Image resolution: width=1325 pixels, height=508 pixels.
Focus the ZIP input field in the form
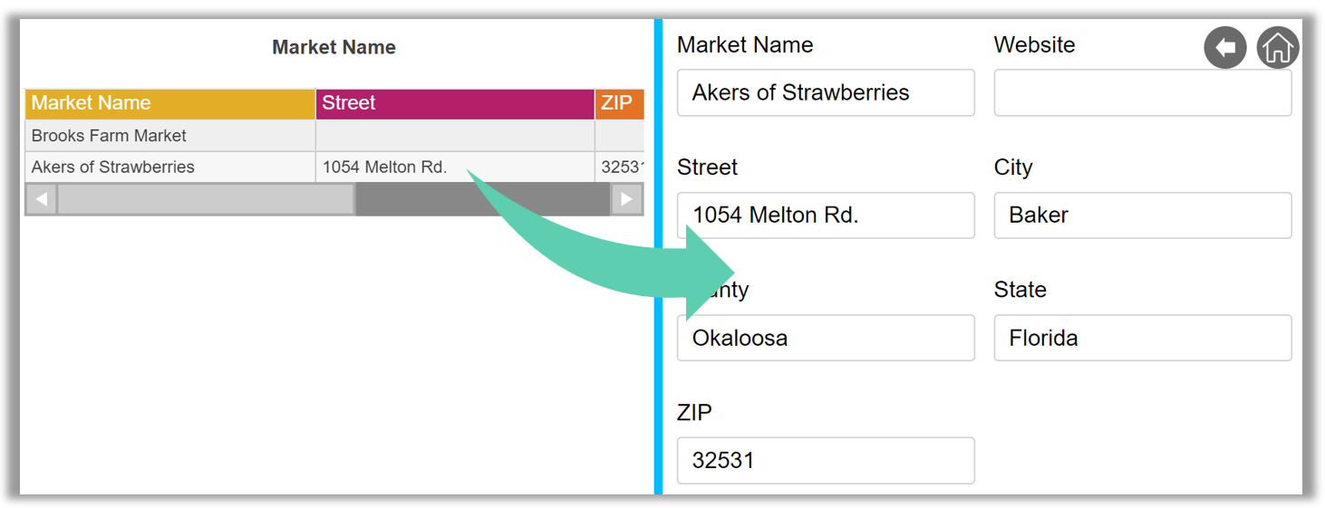coord(826,461)
